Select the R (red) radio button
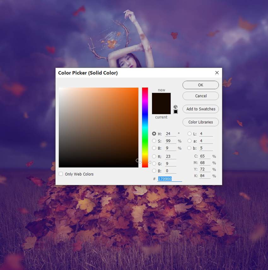 (x=154, y=156)
